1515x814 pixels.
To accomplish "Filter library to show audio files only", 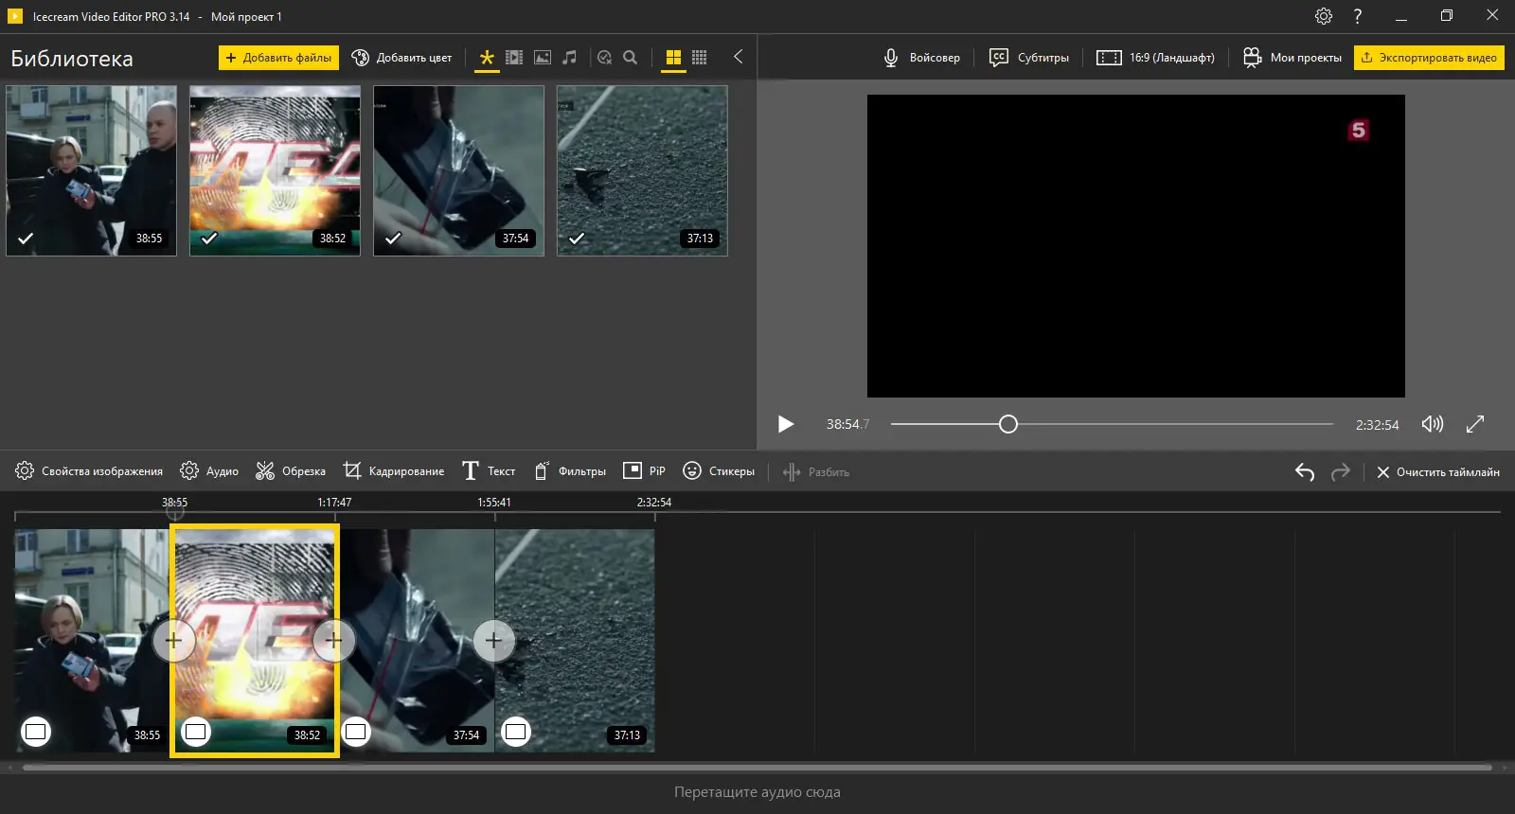I will 569,58.
